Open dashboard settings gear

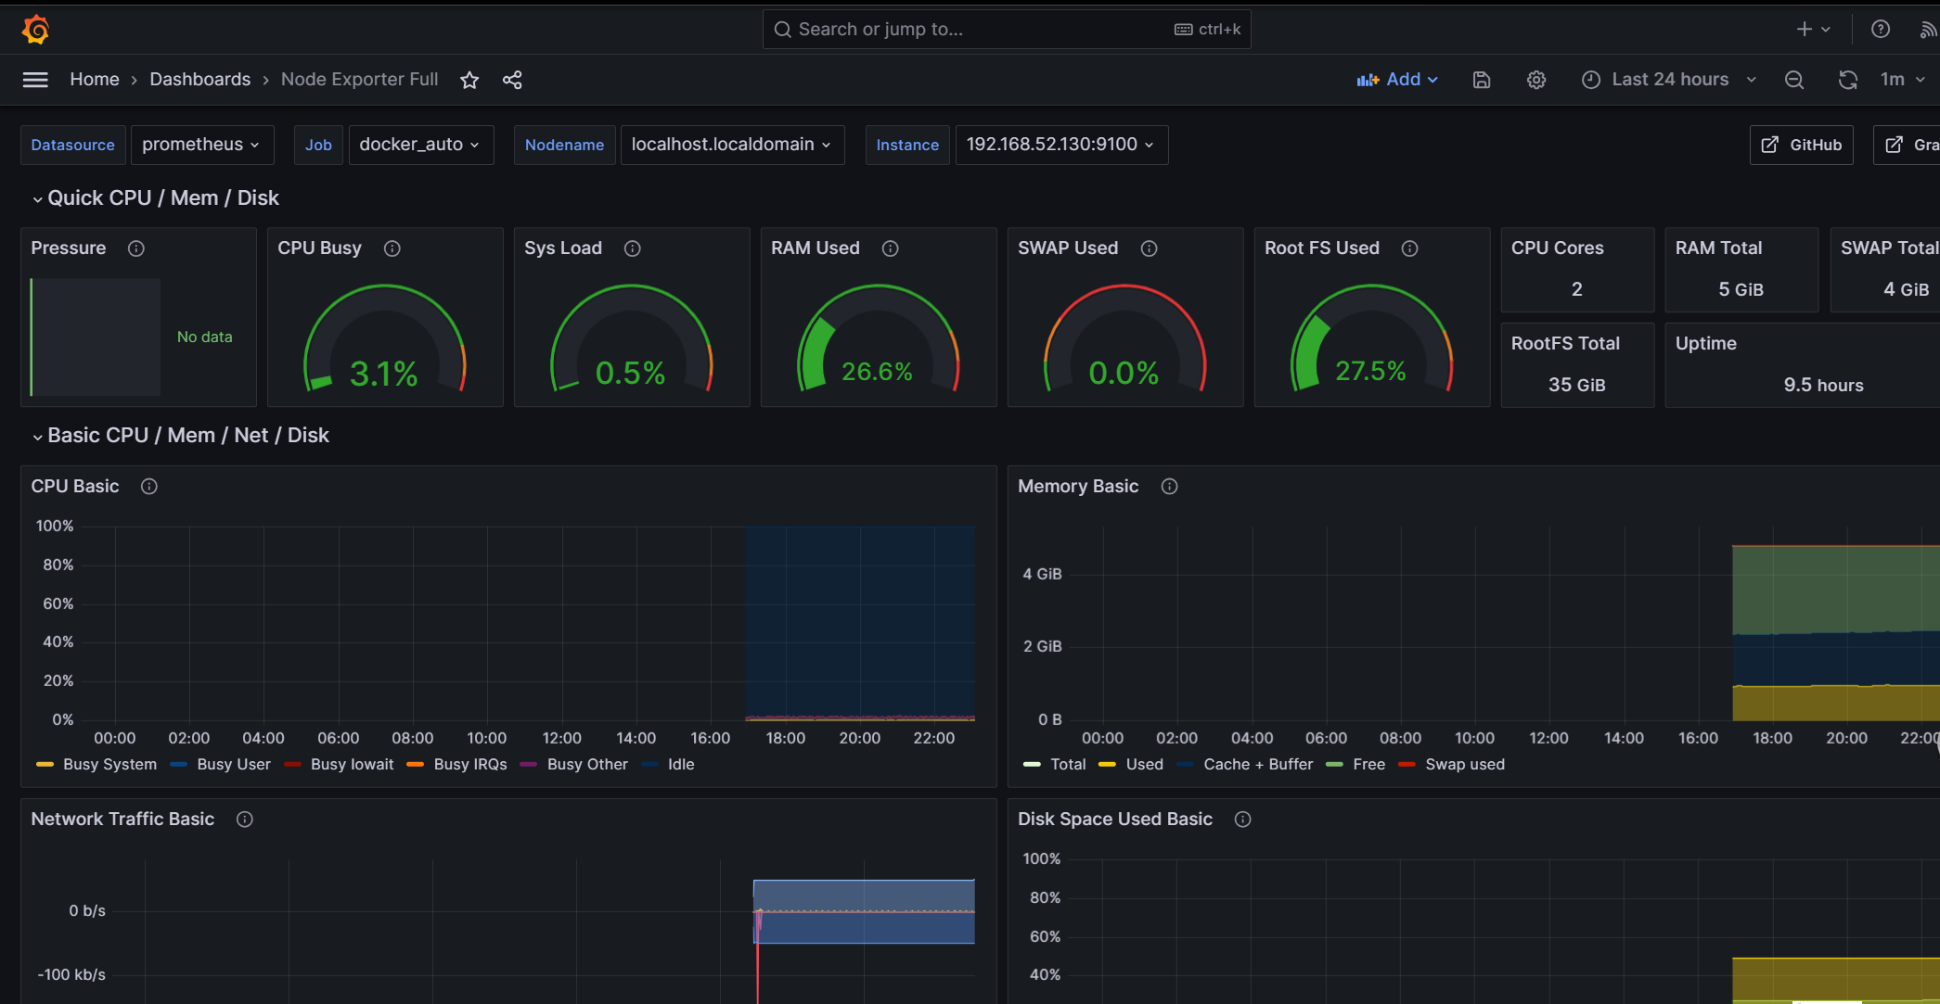1536,80
